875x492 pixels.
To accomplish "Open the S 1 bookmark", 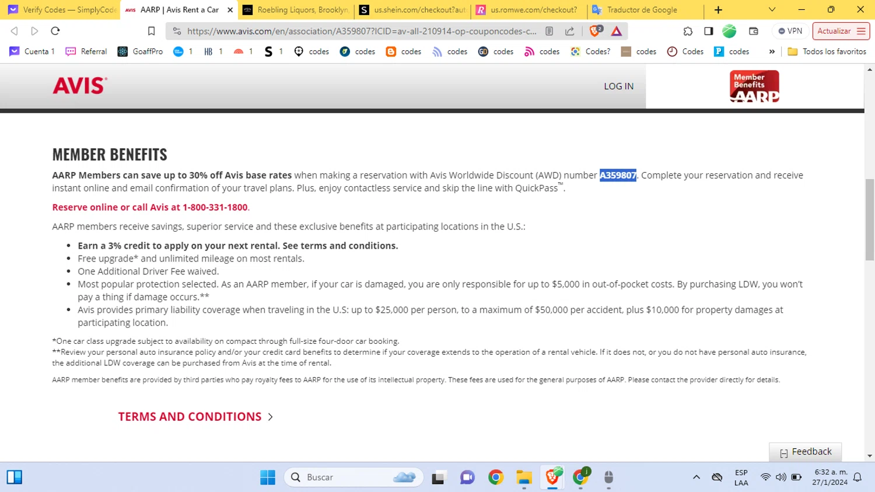I will pyautogui.click(x=274, y=51).
